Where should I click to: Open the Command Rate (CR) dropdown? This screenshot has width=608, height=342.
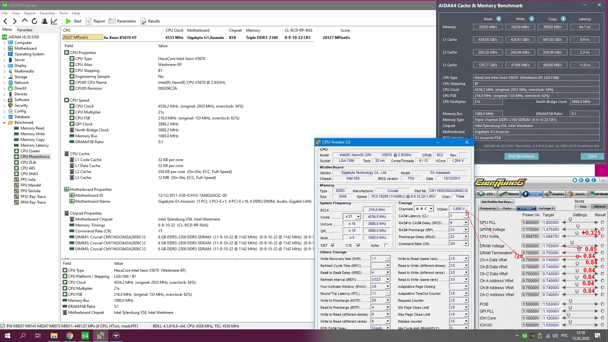tap(466, 244)
